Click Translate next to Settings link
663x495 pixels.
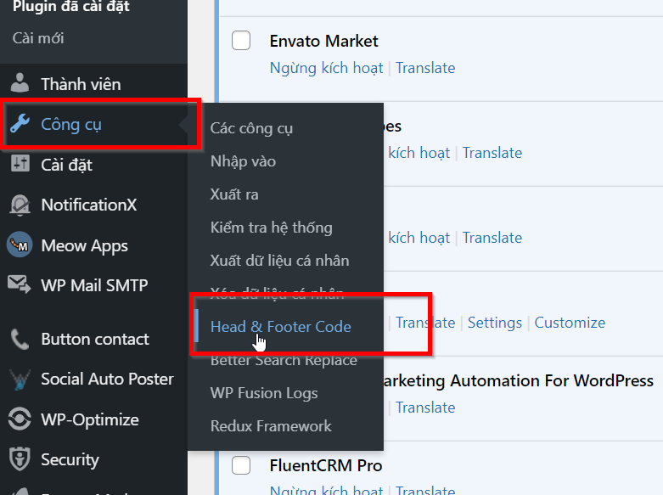[x=425, y=323]
